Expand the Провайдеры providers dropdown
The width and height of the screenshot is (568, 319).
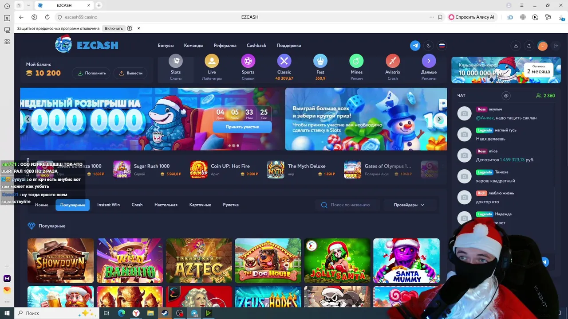409,205
